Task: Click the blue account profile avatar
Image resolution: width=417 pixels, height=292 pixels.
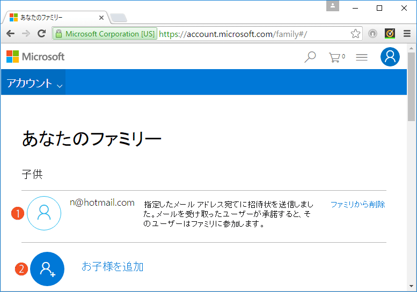Action: [390, 57]
